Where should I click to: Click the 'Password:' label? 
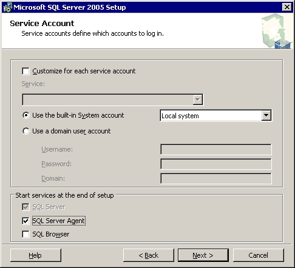56,164
